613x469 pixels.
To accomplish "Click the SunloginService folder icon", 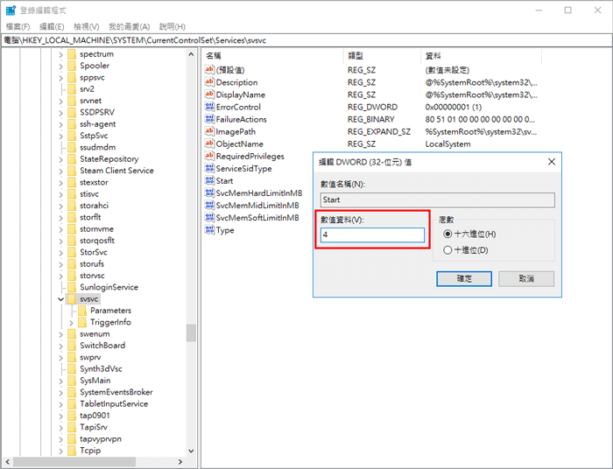I will click(72, 287).
